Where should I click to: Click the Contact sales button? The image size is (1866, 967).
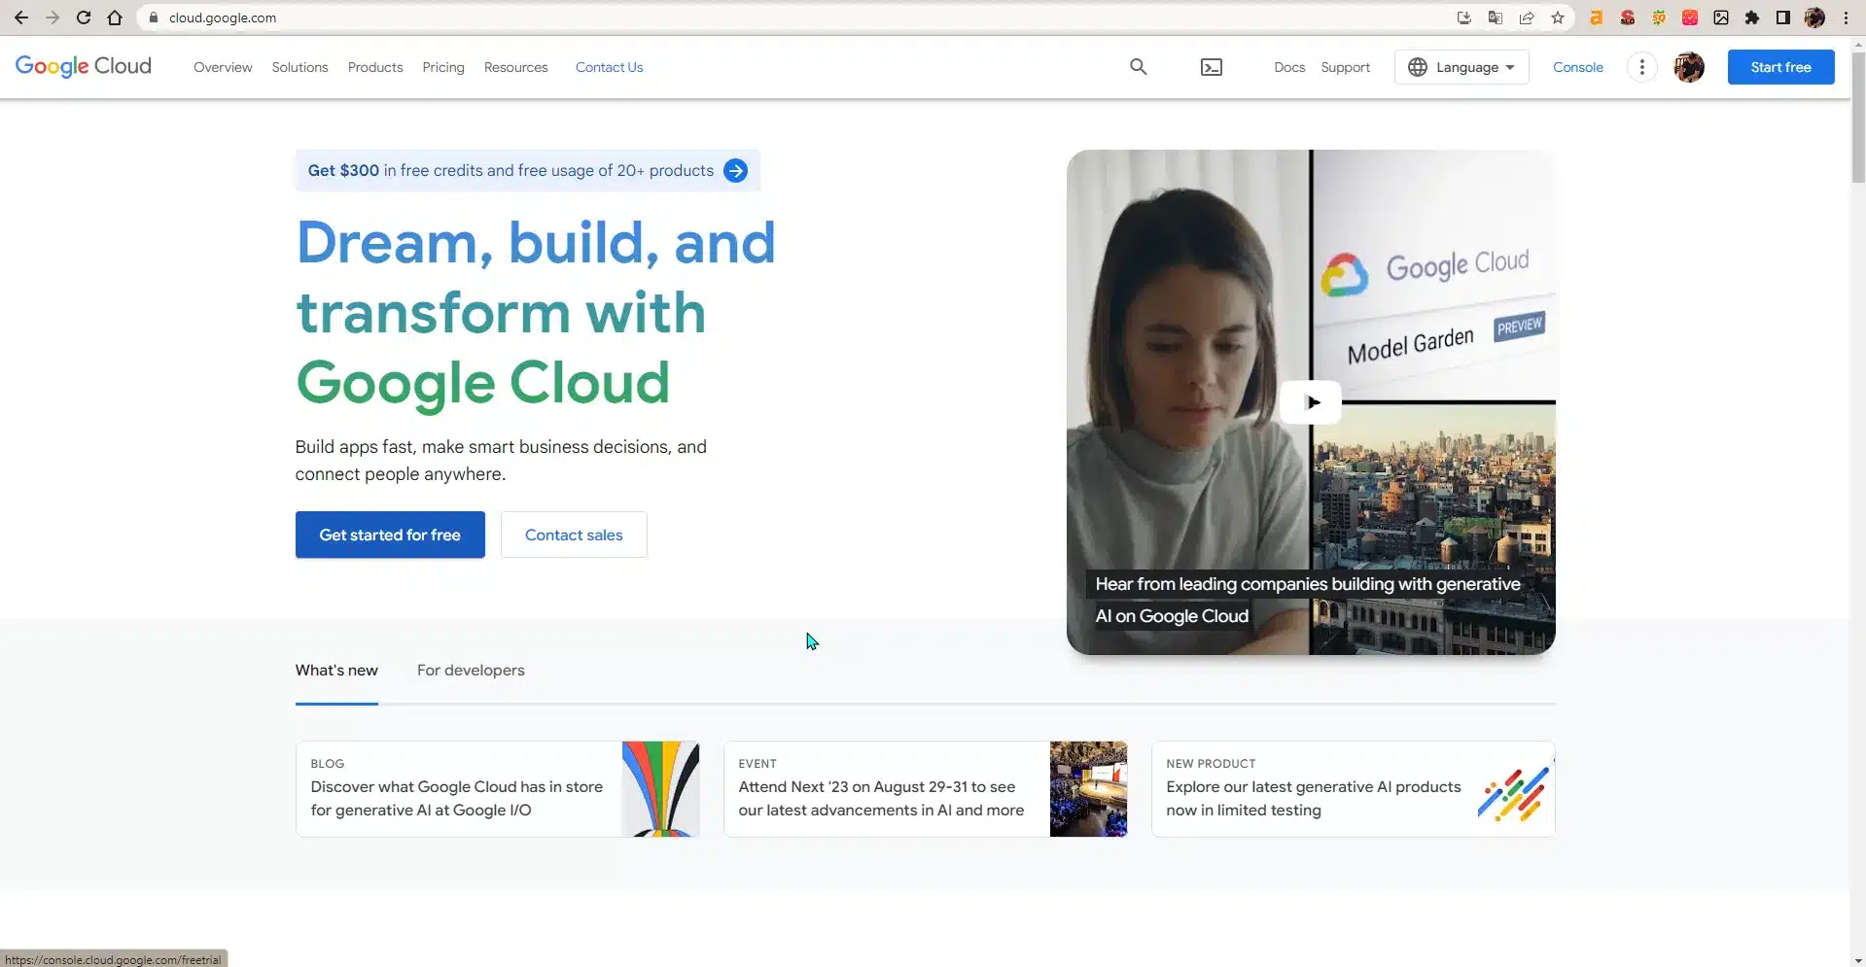point(574,535)
